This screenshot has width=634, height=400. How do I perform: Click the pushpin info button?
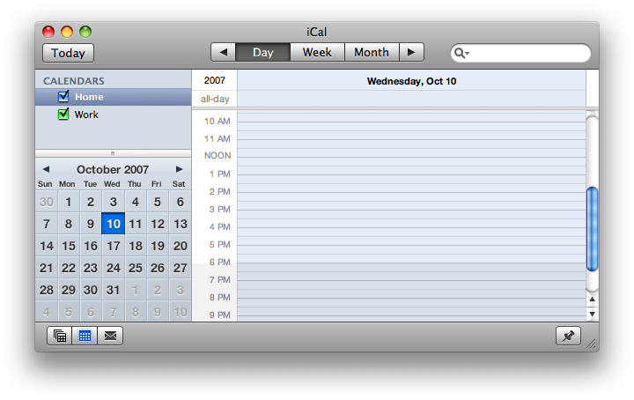point(568,335)
